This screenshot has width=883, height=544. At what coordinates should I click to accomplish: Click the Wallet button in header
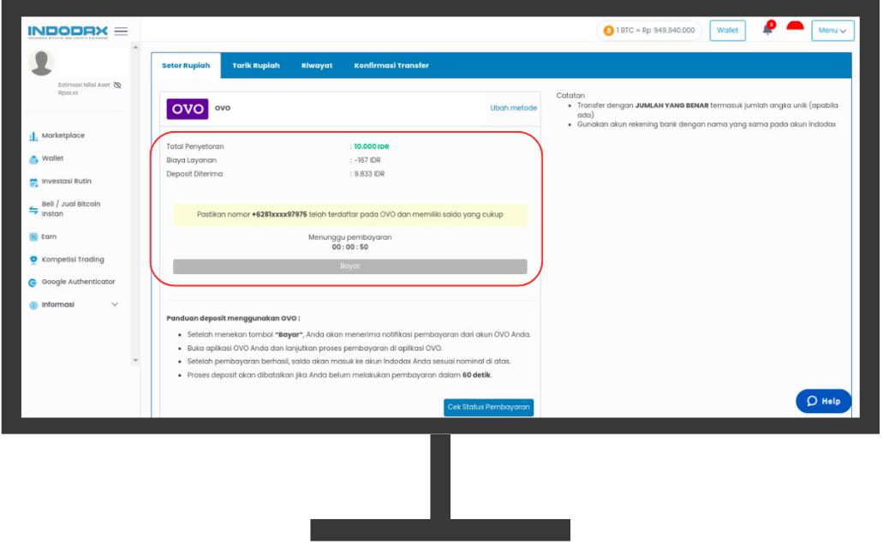(728, 30)
